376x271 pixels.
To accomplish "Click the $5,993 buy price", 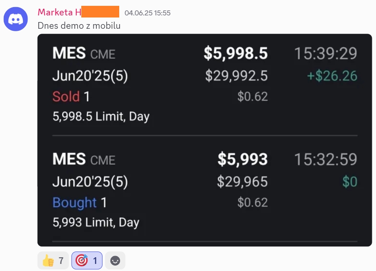I will 243,159.
